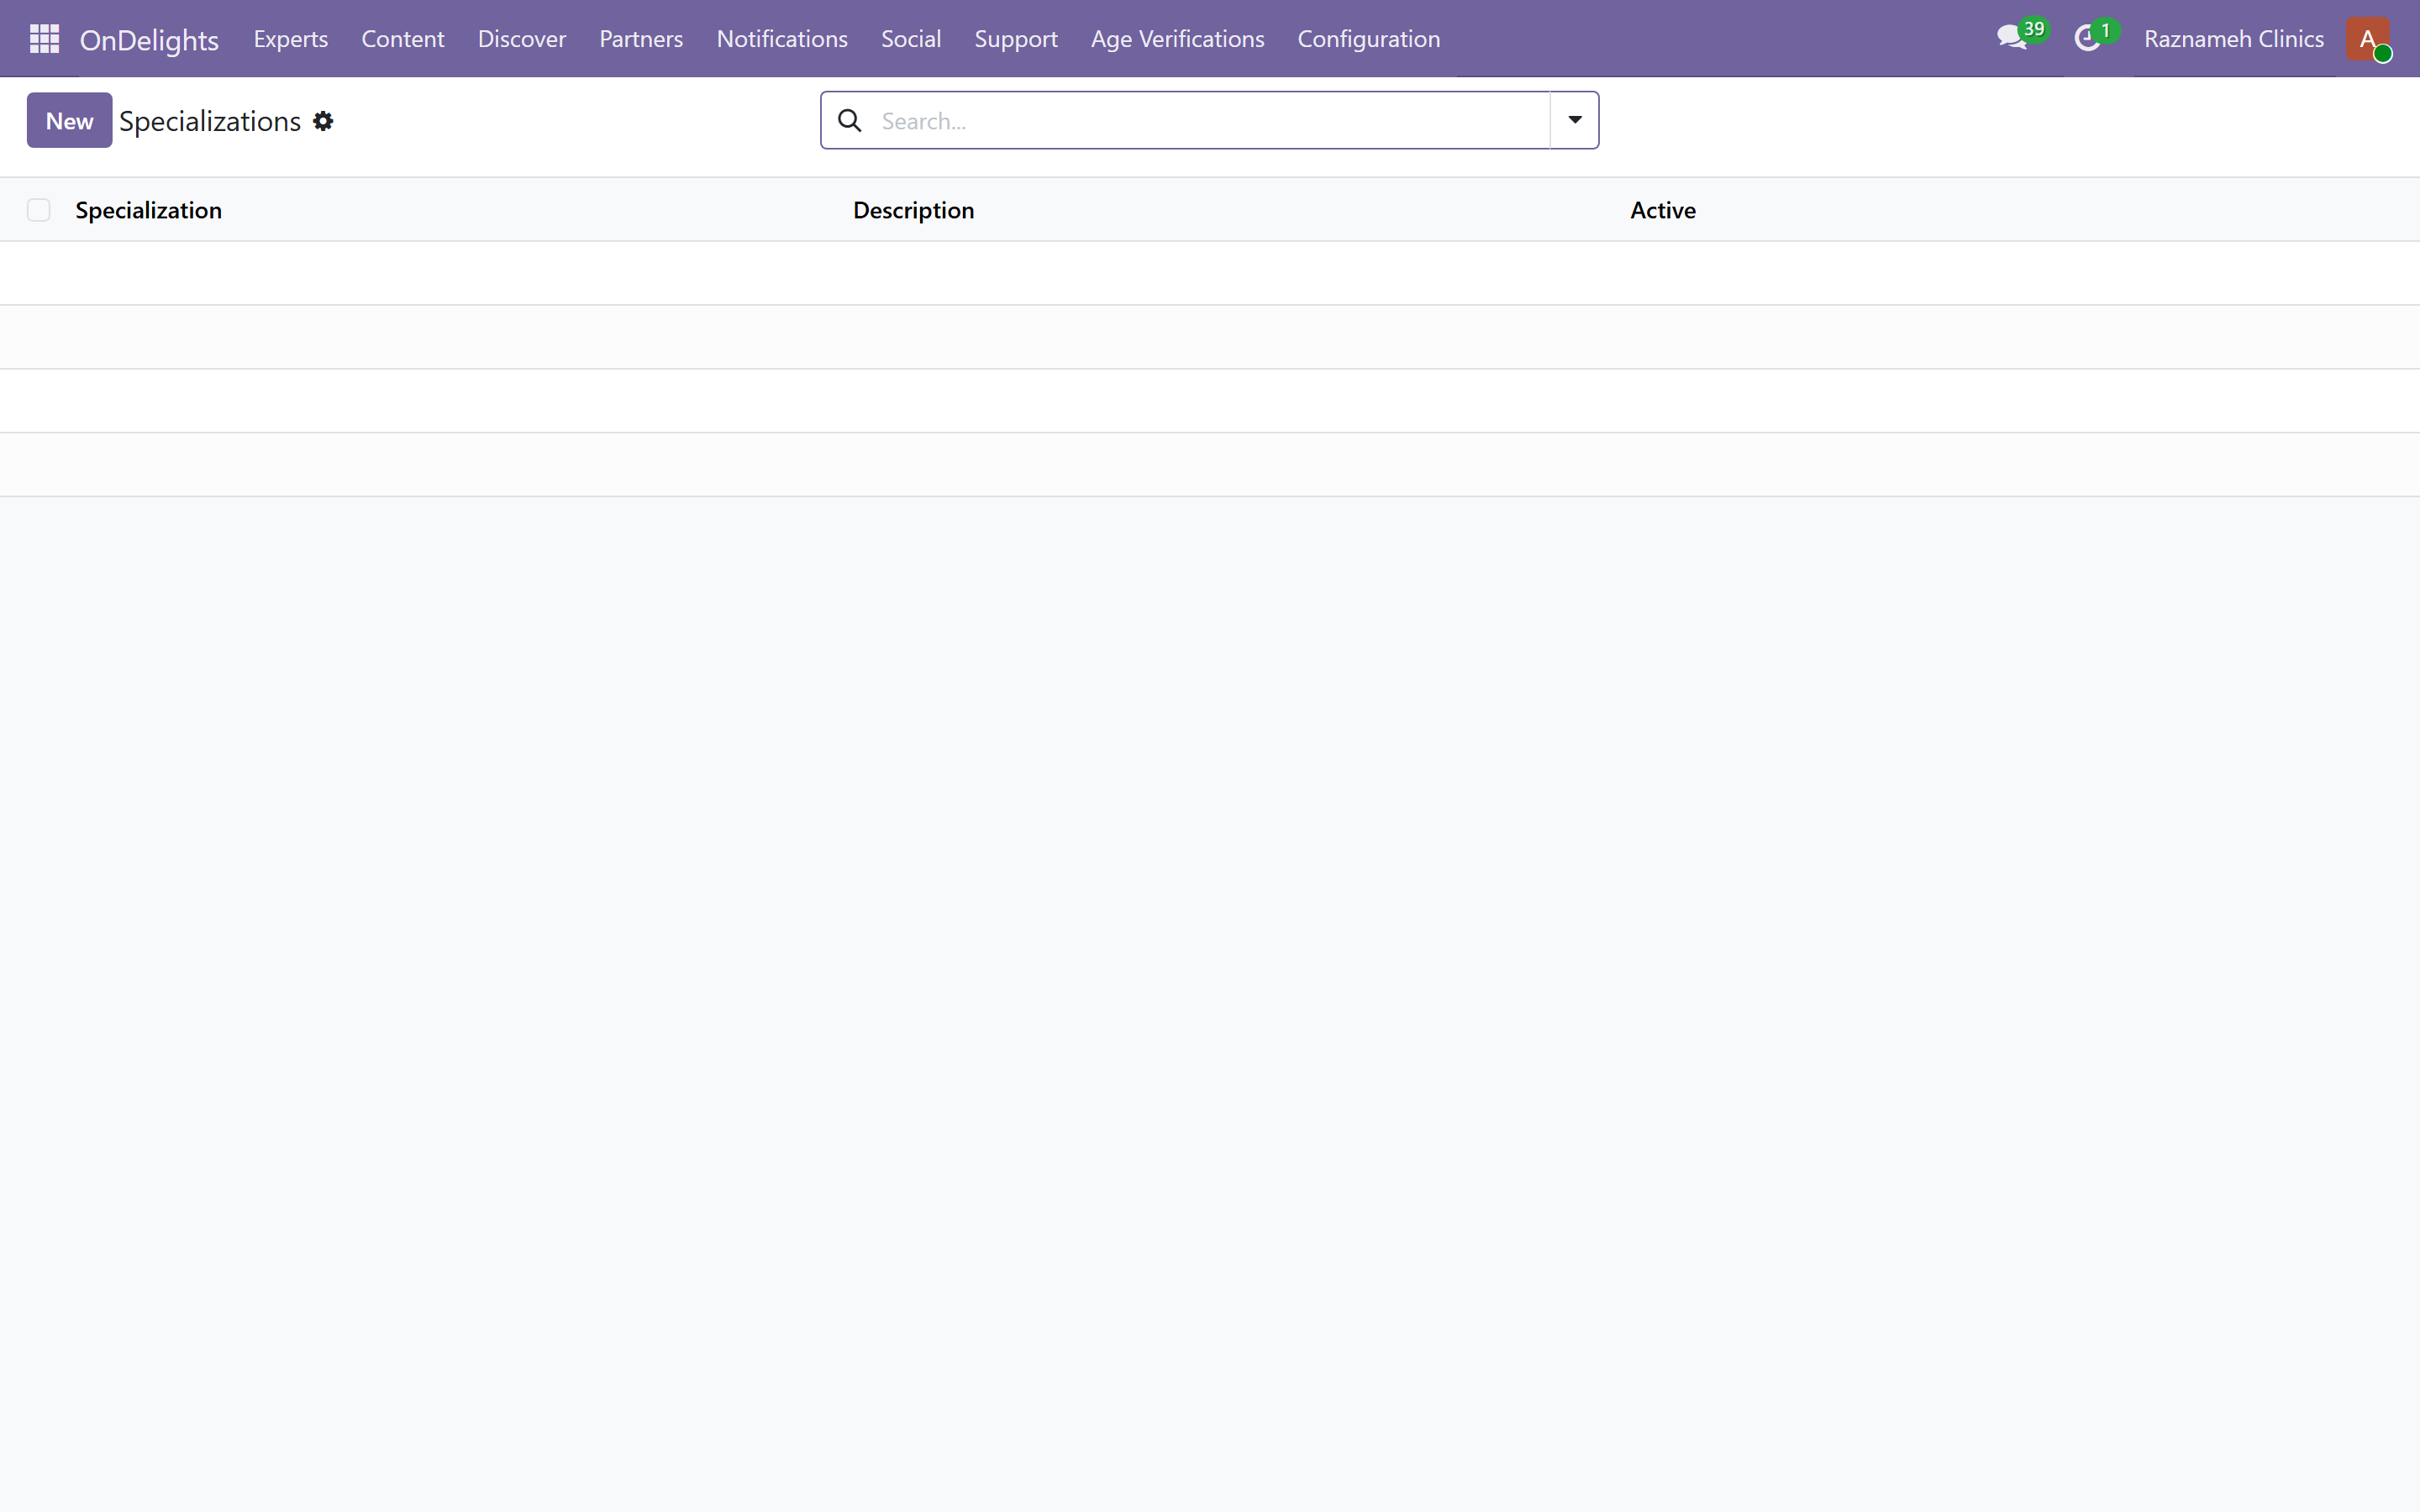This screenshot has width=2420, height=1512.
Task: Sort by the Description column header
Action: pyautogui.click(x=914, y=210)
